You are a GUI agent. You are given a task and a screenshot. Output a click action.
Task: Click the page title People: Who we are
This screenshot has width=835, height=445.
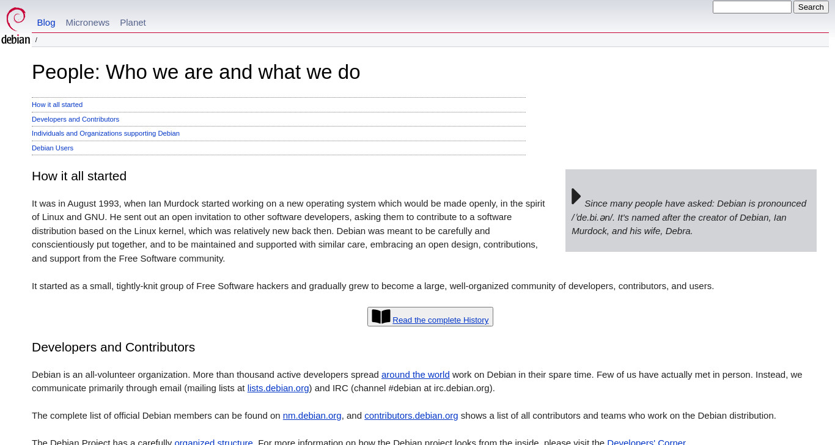click(196, 72)
